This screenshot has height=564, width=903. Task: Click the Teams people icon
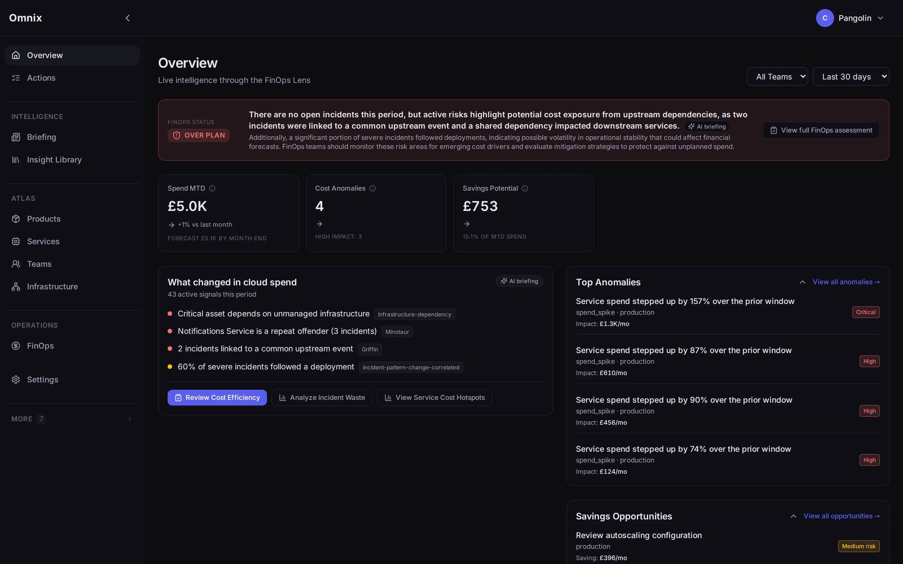[16, 264]
